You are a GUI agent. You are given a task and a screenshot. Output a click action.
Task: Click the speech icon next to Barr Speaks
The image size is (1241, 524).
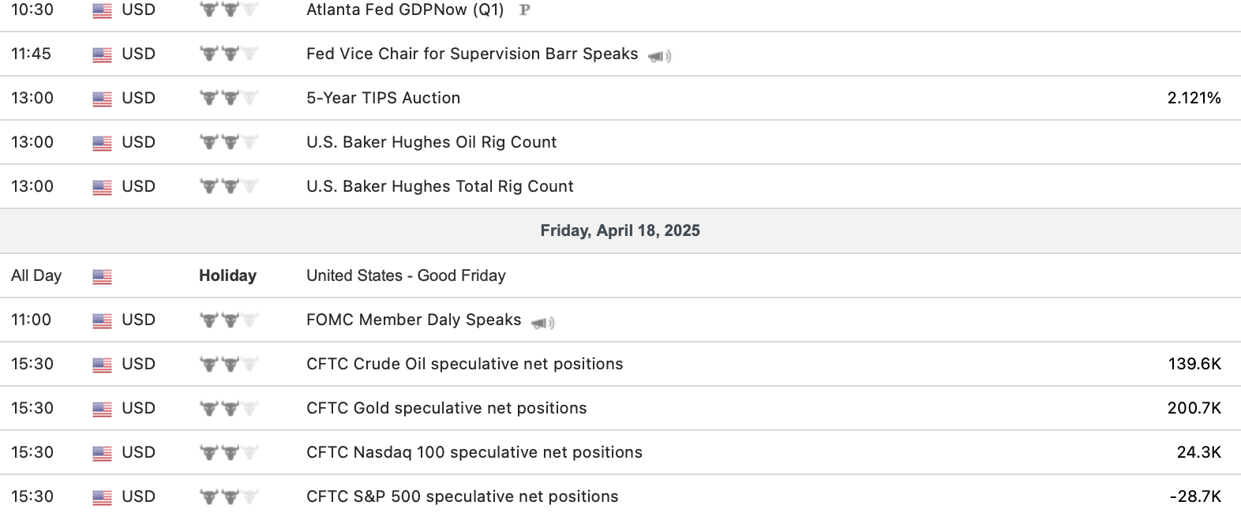coord(659,56)
